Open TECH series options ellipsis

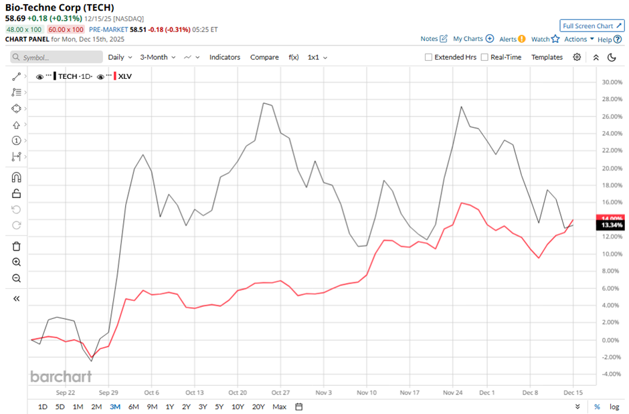click(x=49, y=76)
